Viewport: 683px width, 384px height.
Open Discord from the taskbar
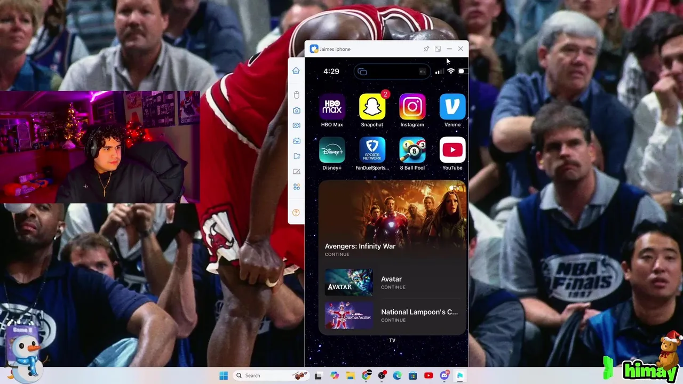[444, 375]
